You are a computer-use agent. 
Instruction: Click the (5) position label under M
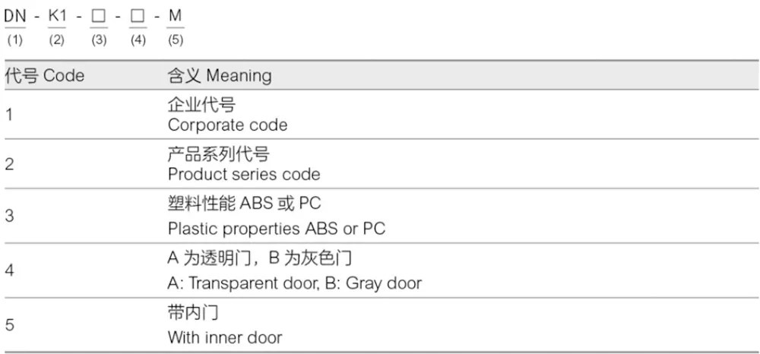tap(175, 40)
